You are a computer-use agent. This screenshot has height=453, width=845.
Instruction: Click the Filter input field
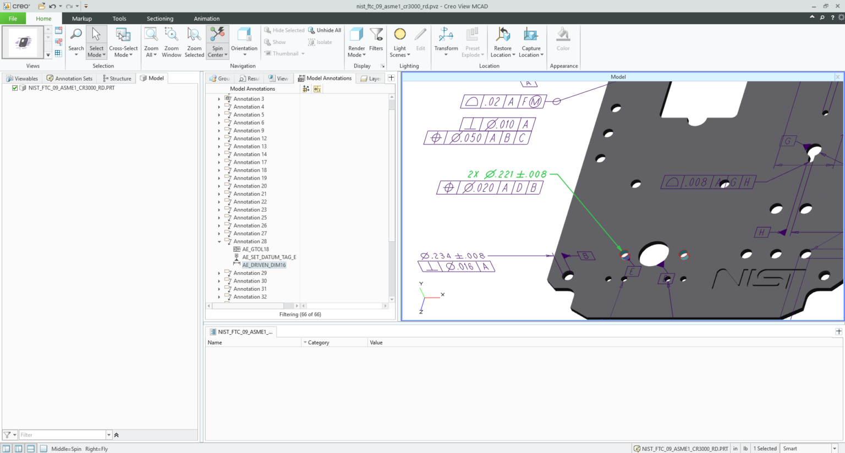pyautogui.click(x=62, y=435)
